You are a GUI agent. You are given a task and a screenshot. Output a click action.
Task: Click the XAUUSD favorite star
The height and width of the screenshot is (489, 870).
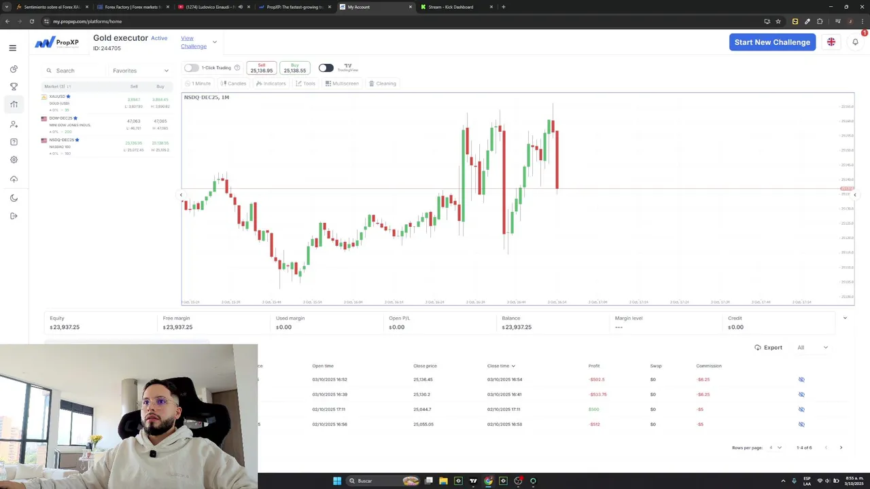point(68,96)
